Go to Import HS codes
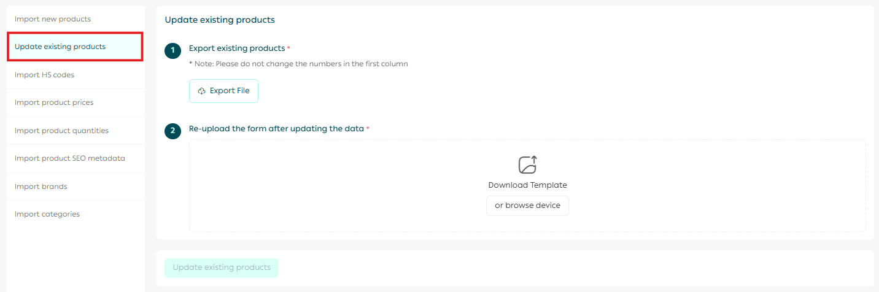 [45, 75]
